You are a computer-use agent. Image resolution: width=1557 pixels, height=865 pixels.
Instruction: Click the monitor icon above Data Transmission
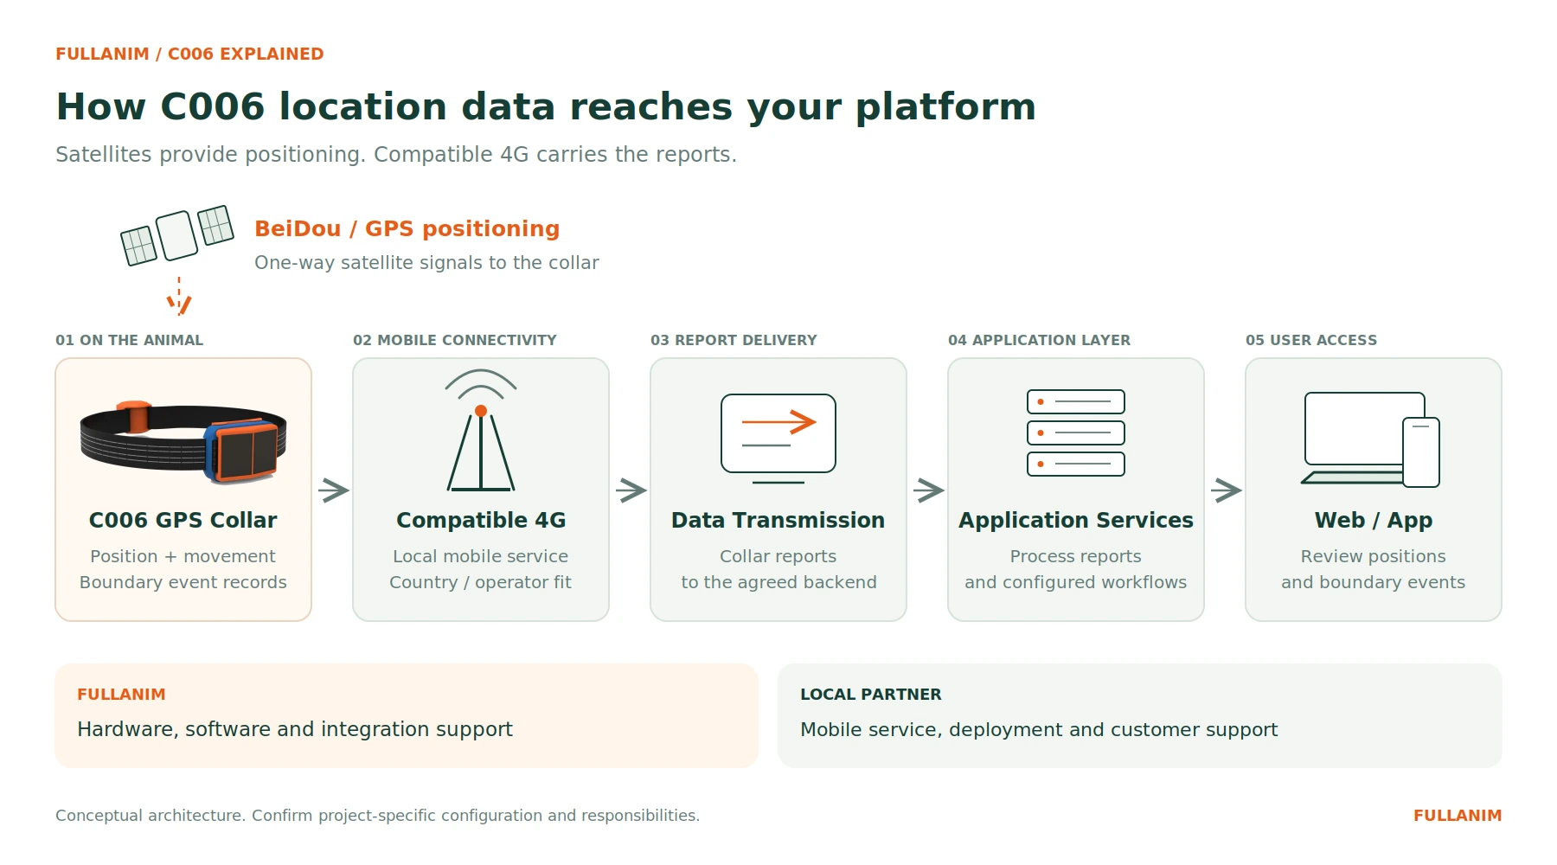[x=778, y=439]
